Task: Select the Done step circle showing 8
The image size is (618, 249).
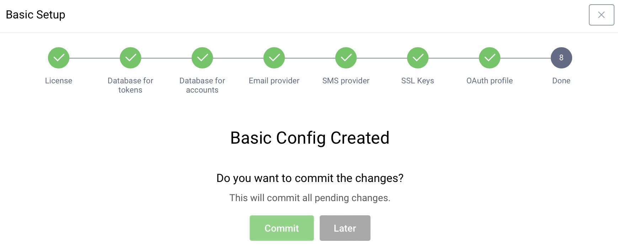Action: (561, 57)
